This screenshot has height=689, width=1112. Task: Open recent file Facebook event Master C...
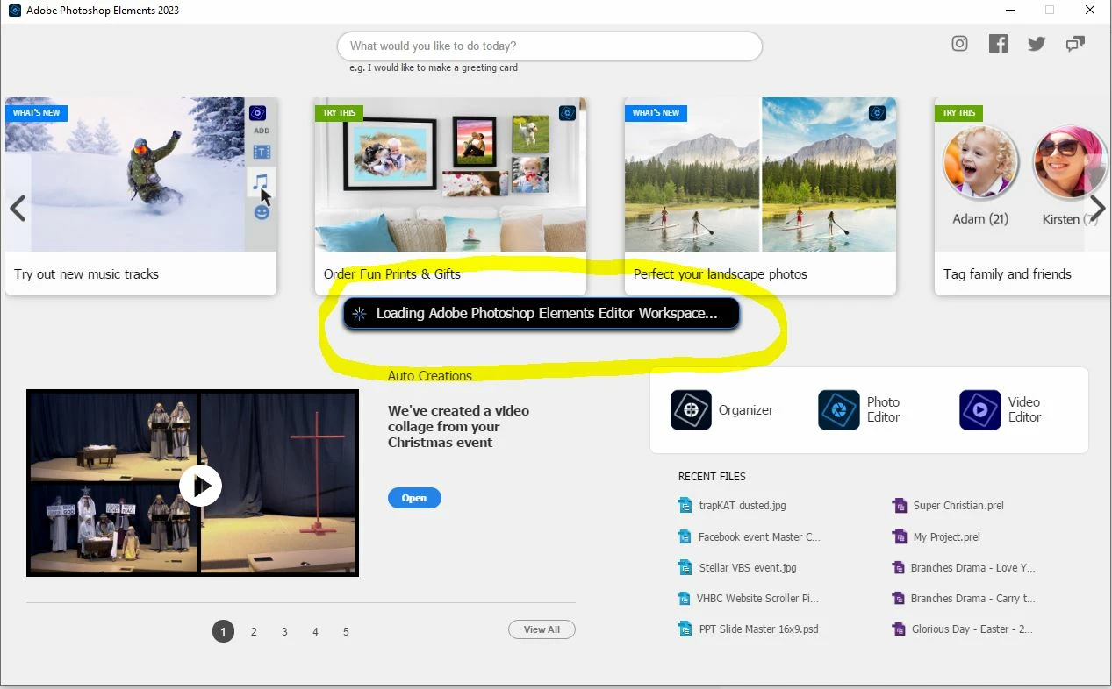(759, 536)
